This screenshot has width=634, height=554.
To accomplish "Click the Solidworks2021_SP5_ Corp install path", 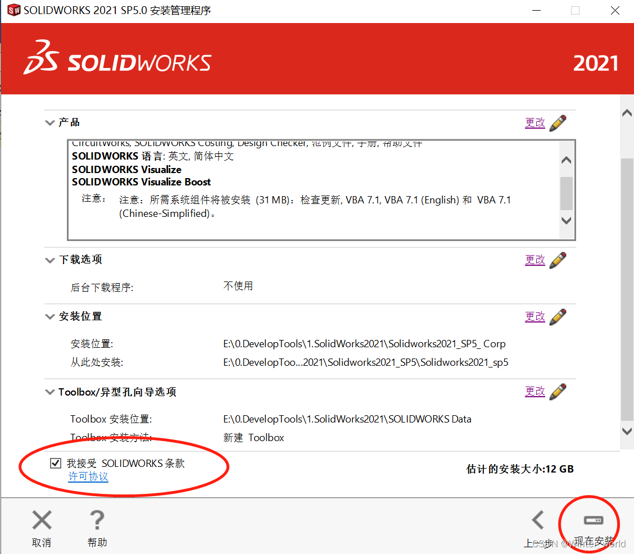I will [x=364, y=343].
